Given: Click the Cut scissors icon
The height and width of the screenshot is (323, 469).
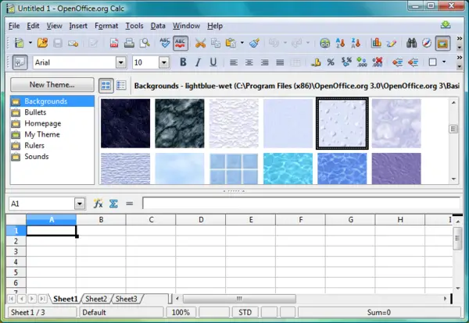Looking at the screenshot, I should click(201, 43).
